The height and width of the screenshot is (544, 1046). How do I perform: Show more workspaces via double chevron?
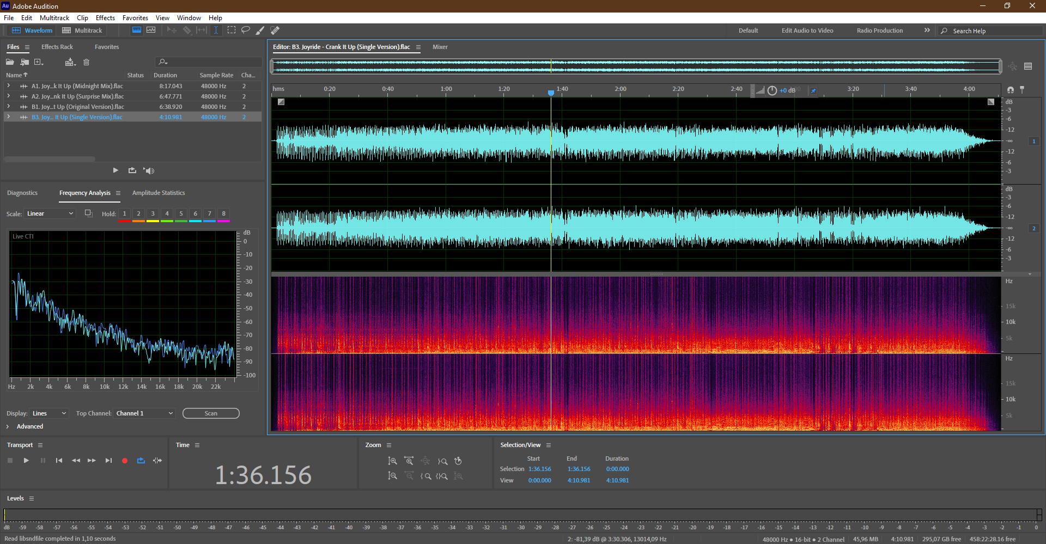pos(927,30)
